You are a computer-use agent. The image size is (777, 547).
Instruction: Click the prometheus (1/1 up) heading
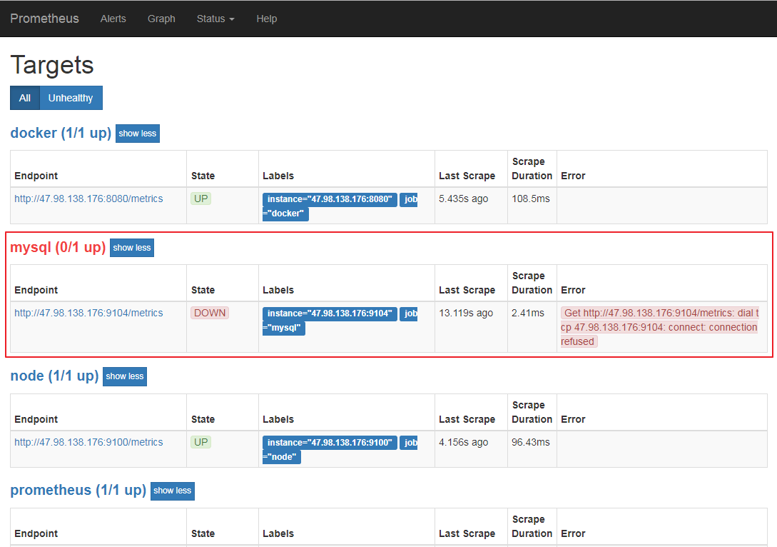[x=78, y=491]
